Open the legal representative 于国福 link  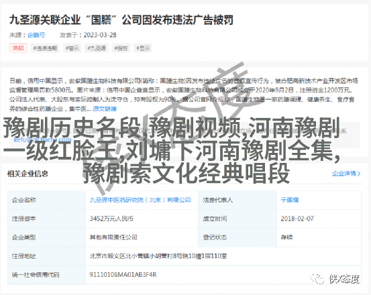pyautogui.click(x=290, y=200)
